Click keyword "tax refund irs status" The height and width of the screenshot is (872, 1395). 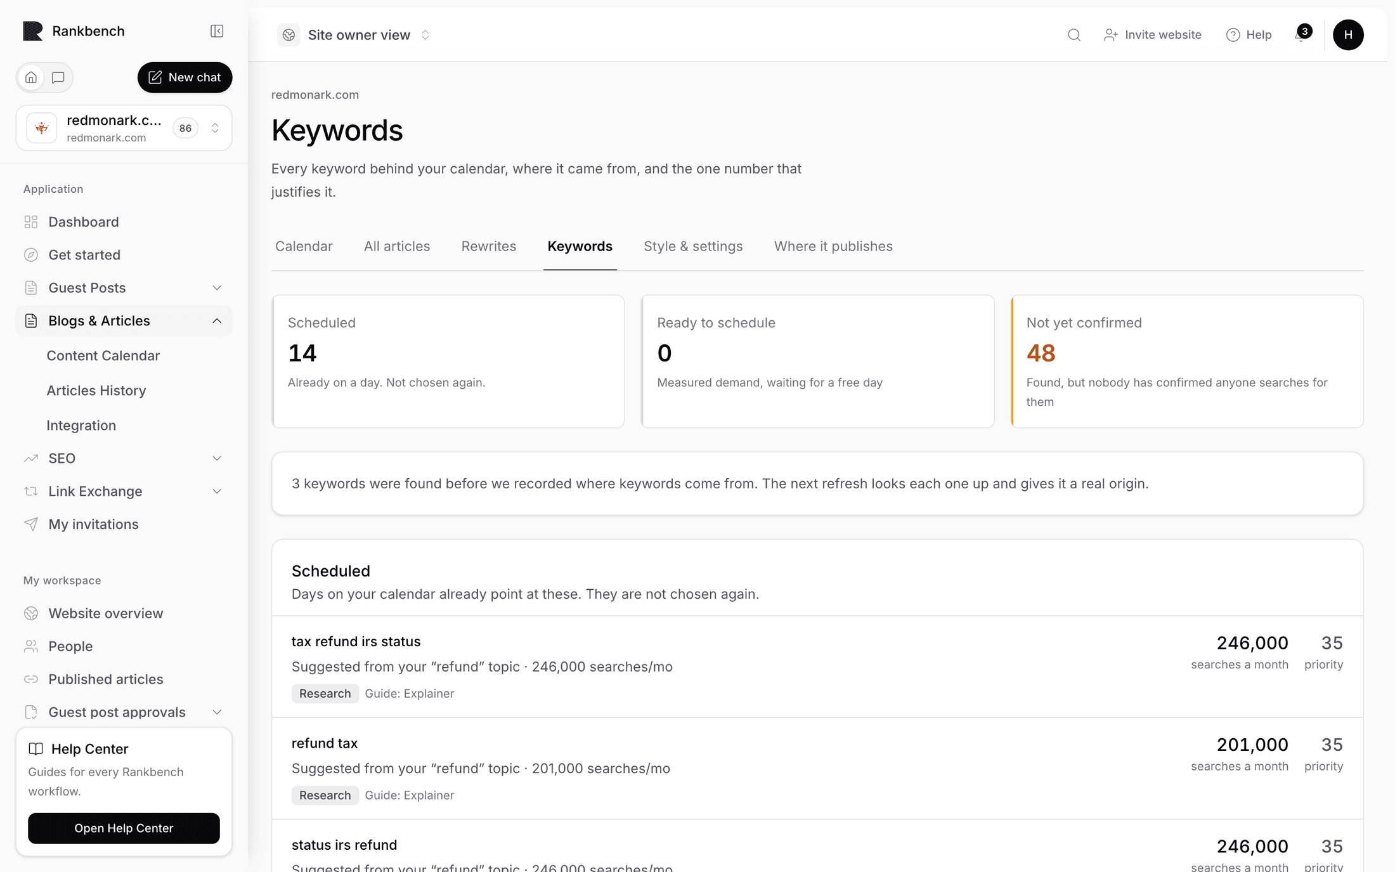[x=356, y=641]
